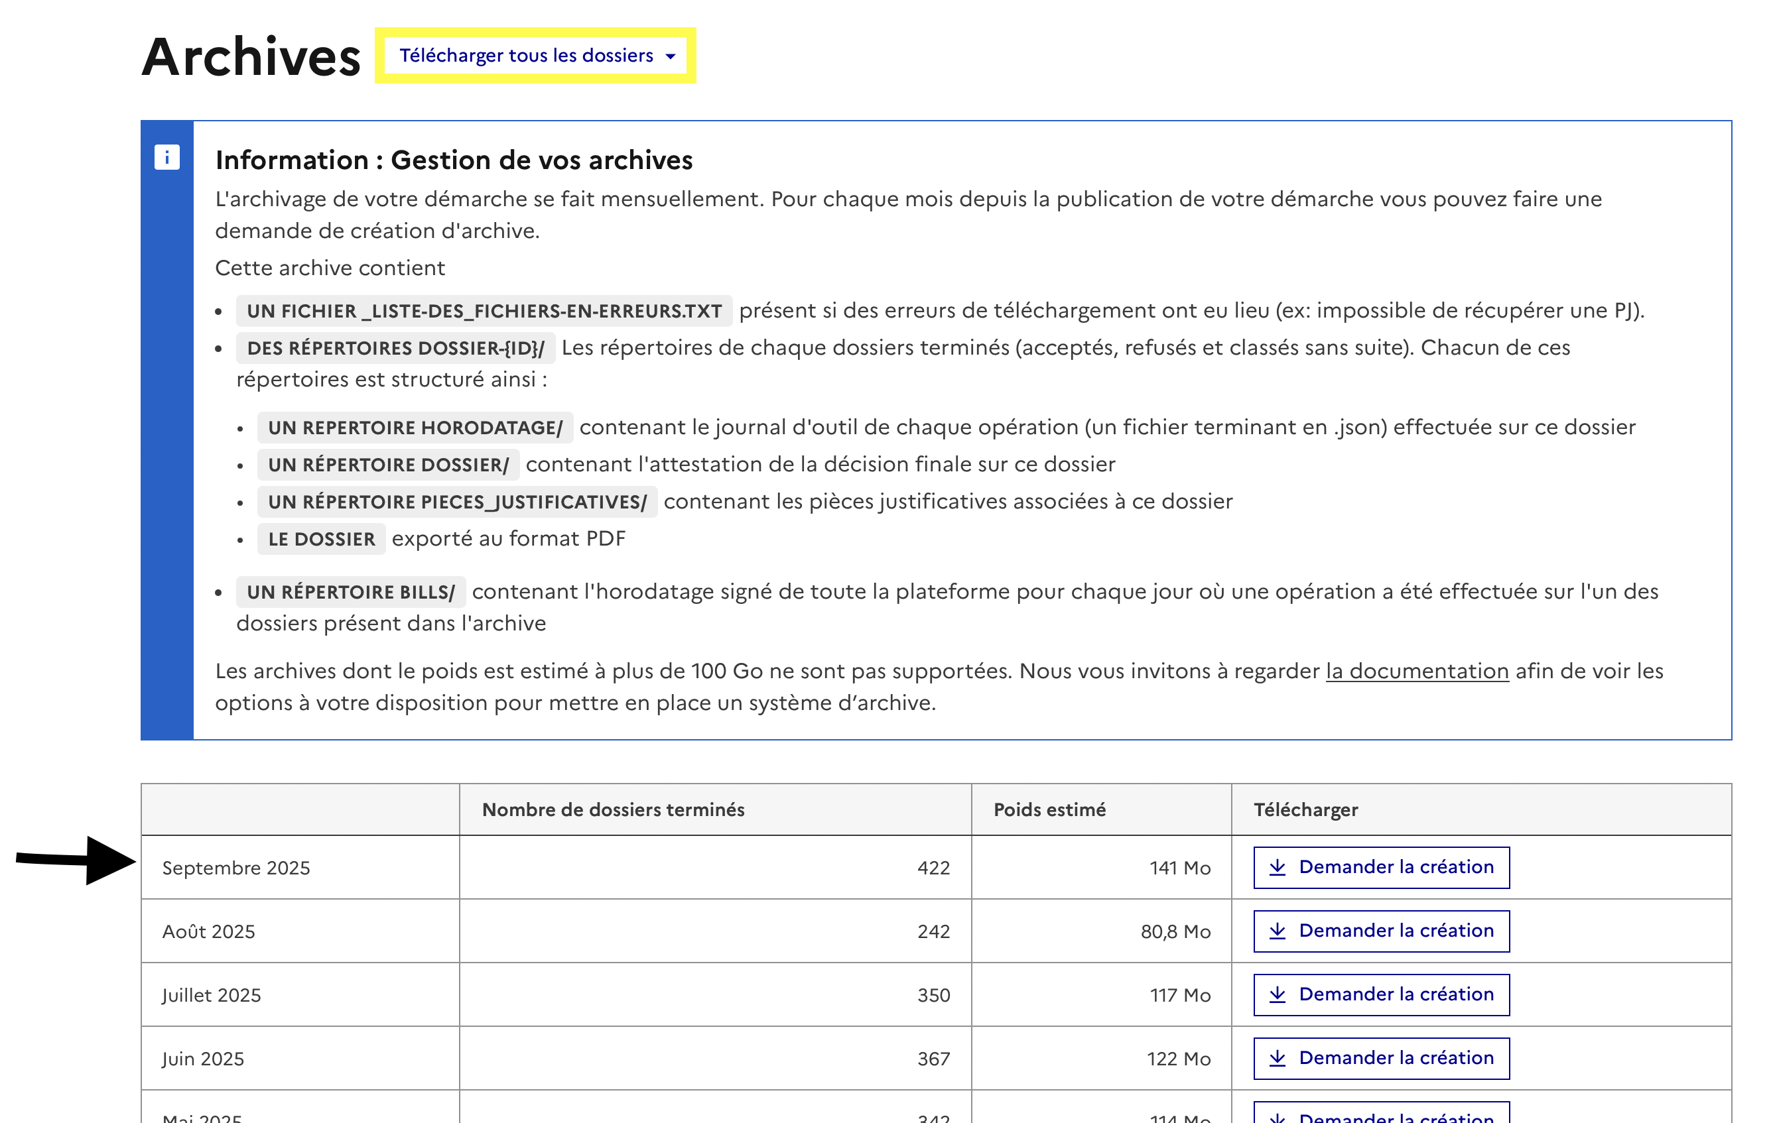Click download icon in Août 2025 row
This screenshot has height=1123, width=1775.
point(1278,931)
